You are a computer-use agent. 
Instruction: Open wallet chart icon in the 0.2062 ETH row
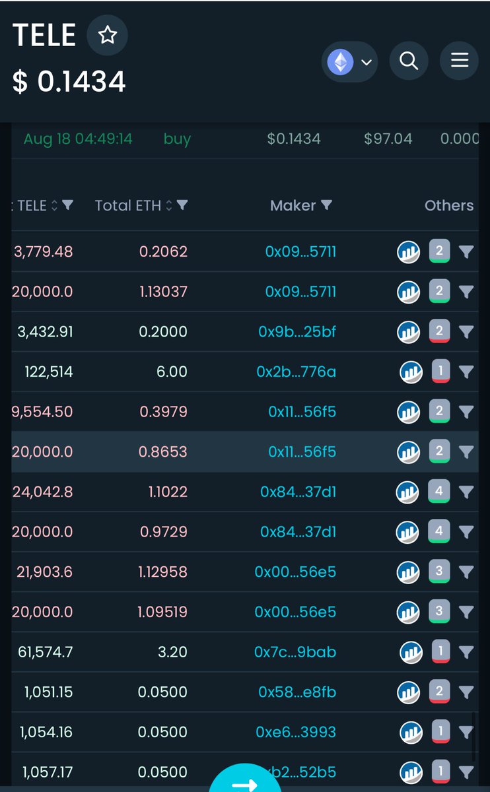coord(408,252)
